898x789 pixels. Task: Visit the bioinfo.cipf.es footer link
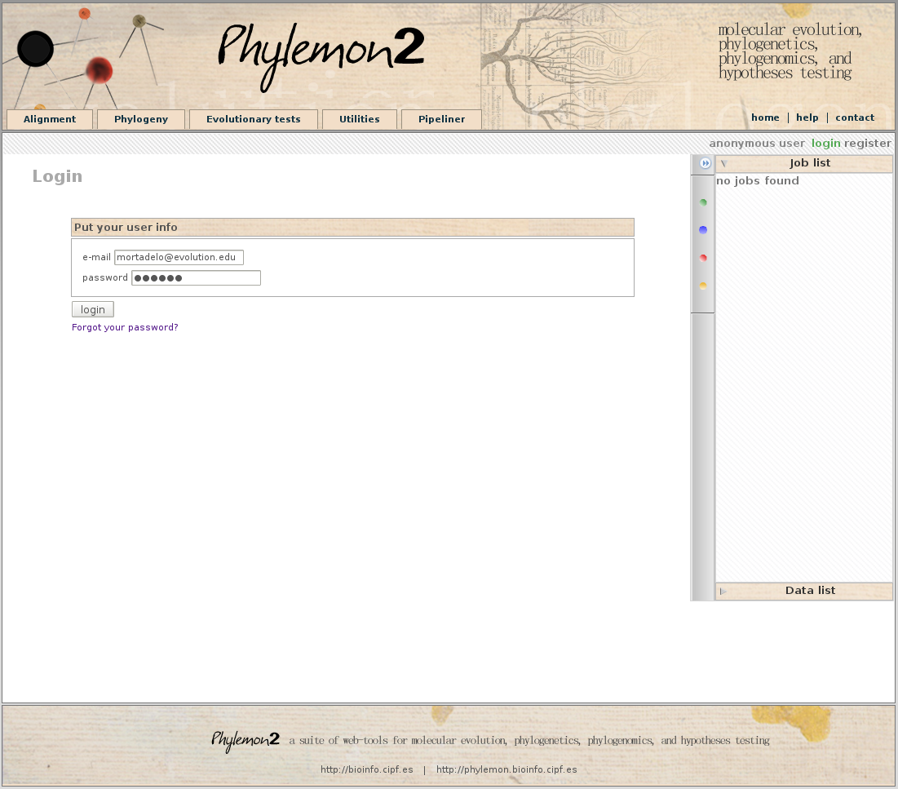point(366,769)
